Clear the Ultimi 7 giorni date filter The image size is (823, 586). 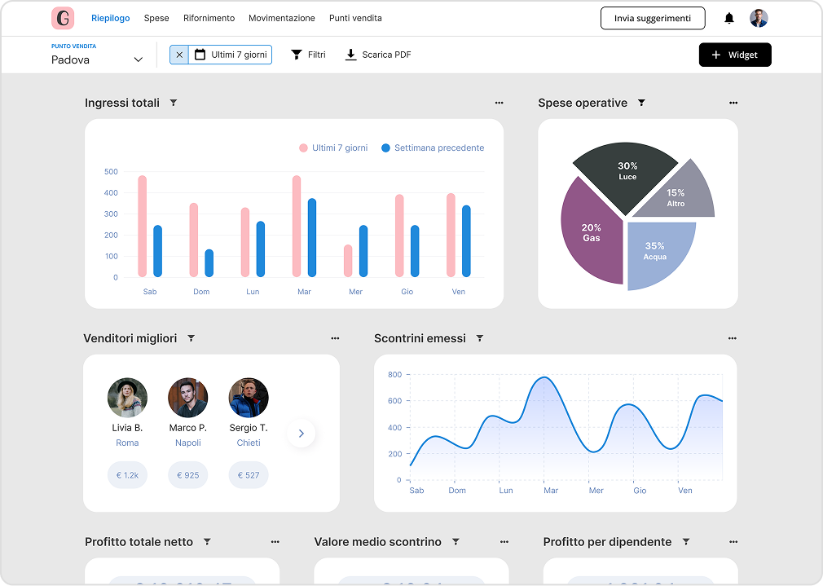coord(179,55)
